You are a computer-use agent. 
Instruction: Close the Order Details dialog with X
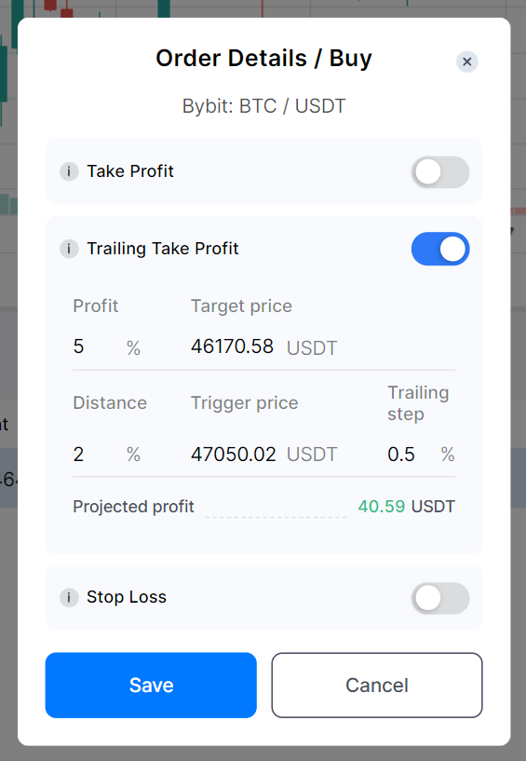pyautogui.click(x=466, y=61)
